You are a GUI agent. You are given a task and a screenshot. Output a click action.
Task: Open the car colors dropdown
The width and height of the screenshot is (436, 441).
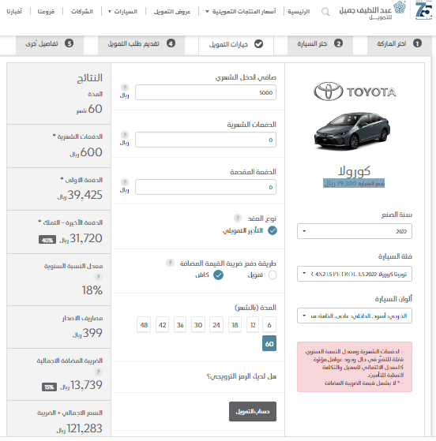355,316
